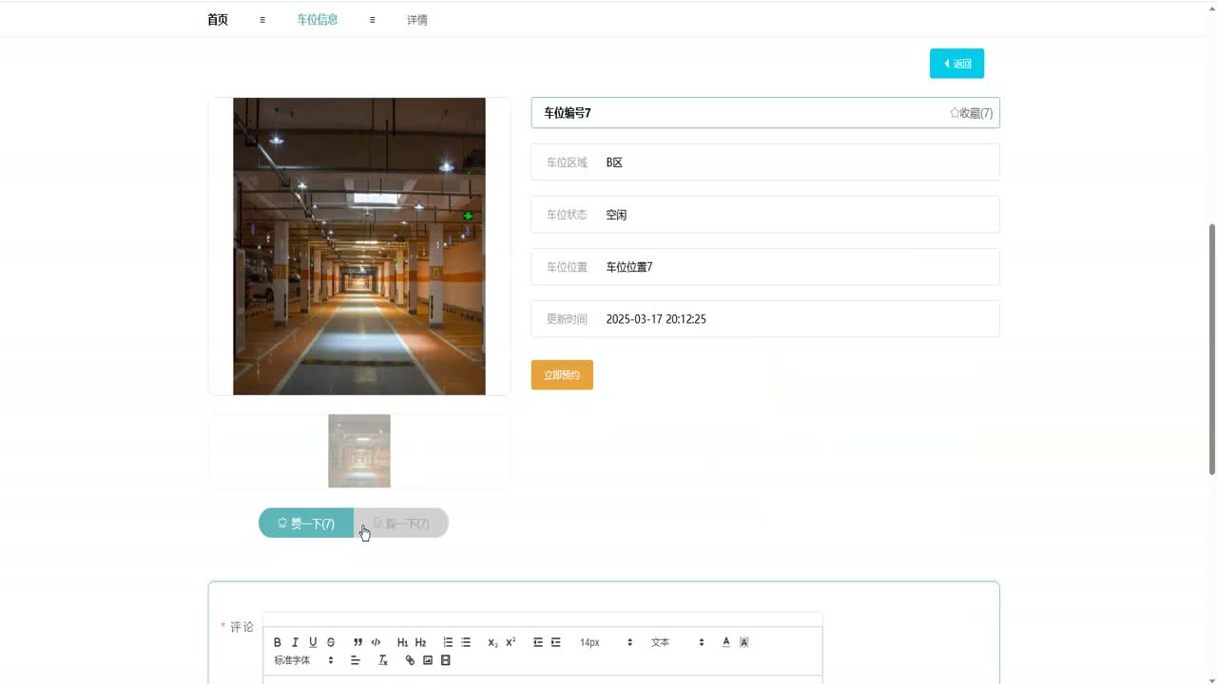This screenshot has height=684, width=1217.
Task: Click the 立即预约 reserve button
Action: pyautogui.click(x=562, y=375)
